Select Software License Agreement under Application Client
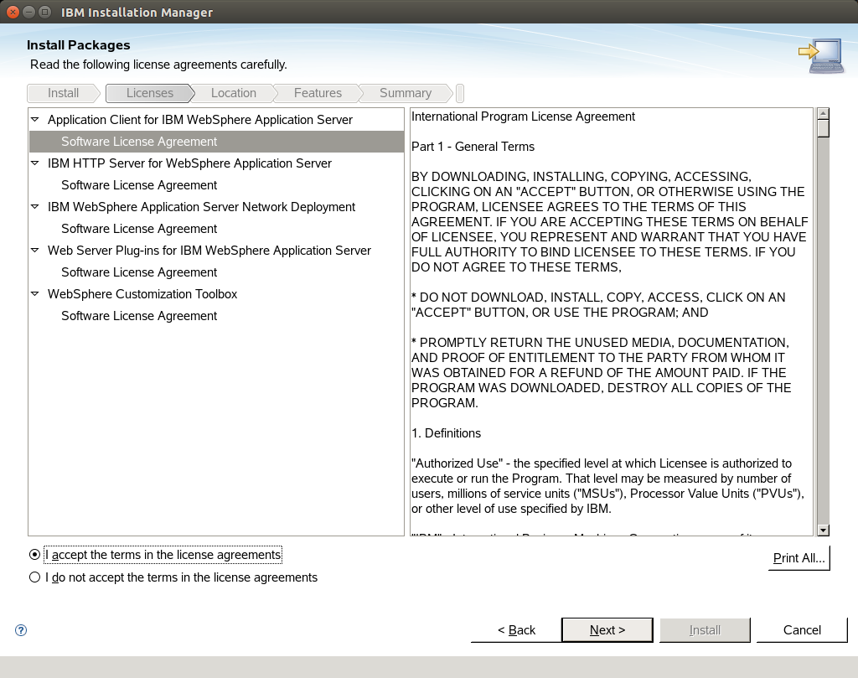 pyautogui.click(x=217, y=141)
